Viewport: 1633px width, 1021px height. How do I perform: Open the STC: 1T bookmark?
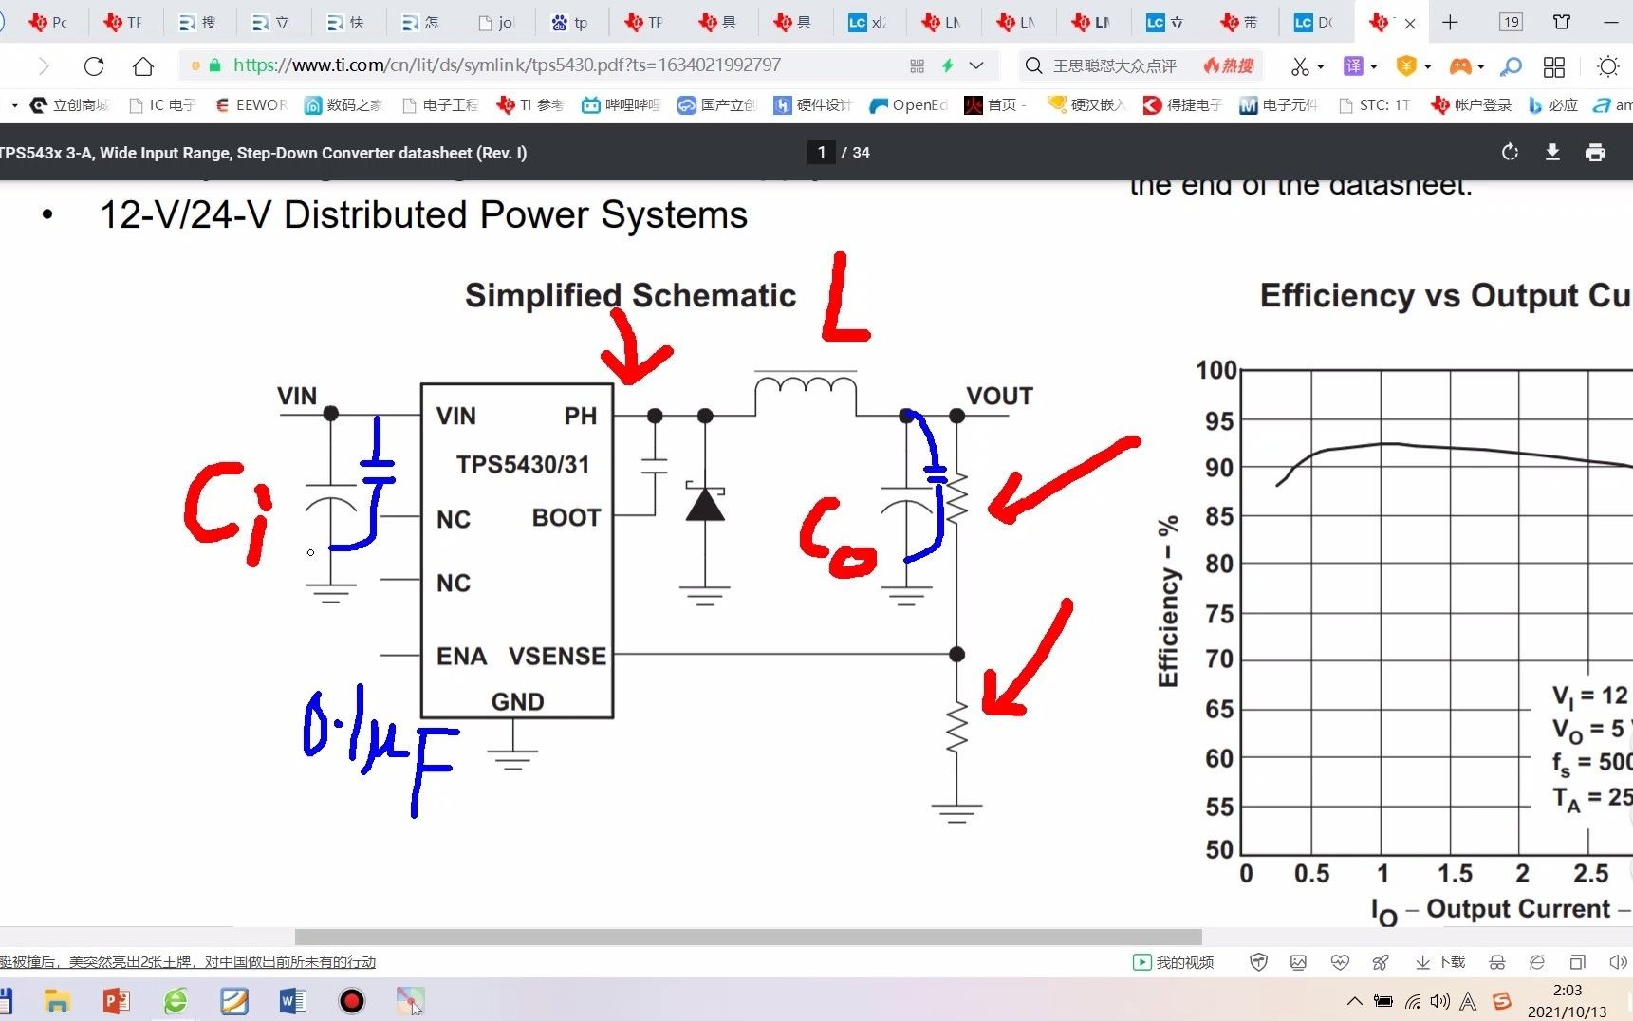1374,105
